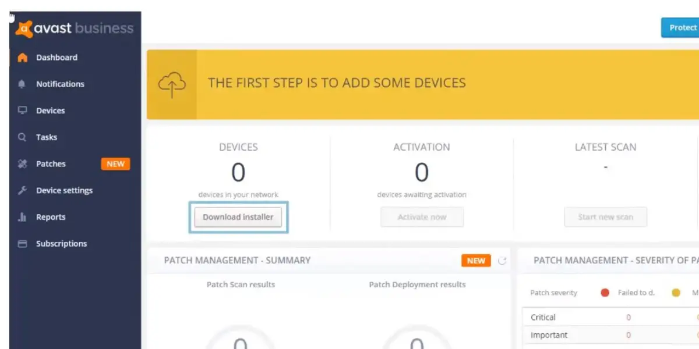Click the Start new scan button
The image size is (699, 349).
click(606, 217)
